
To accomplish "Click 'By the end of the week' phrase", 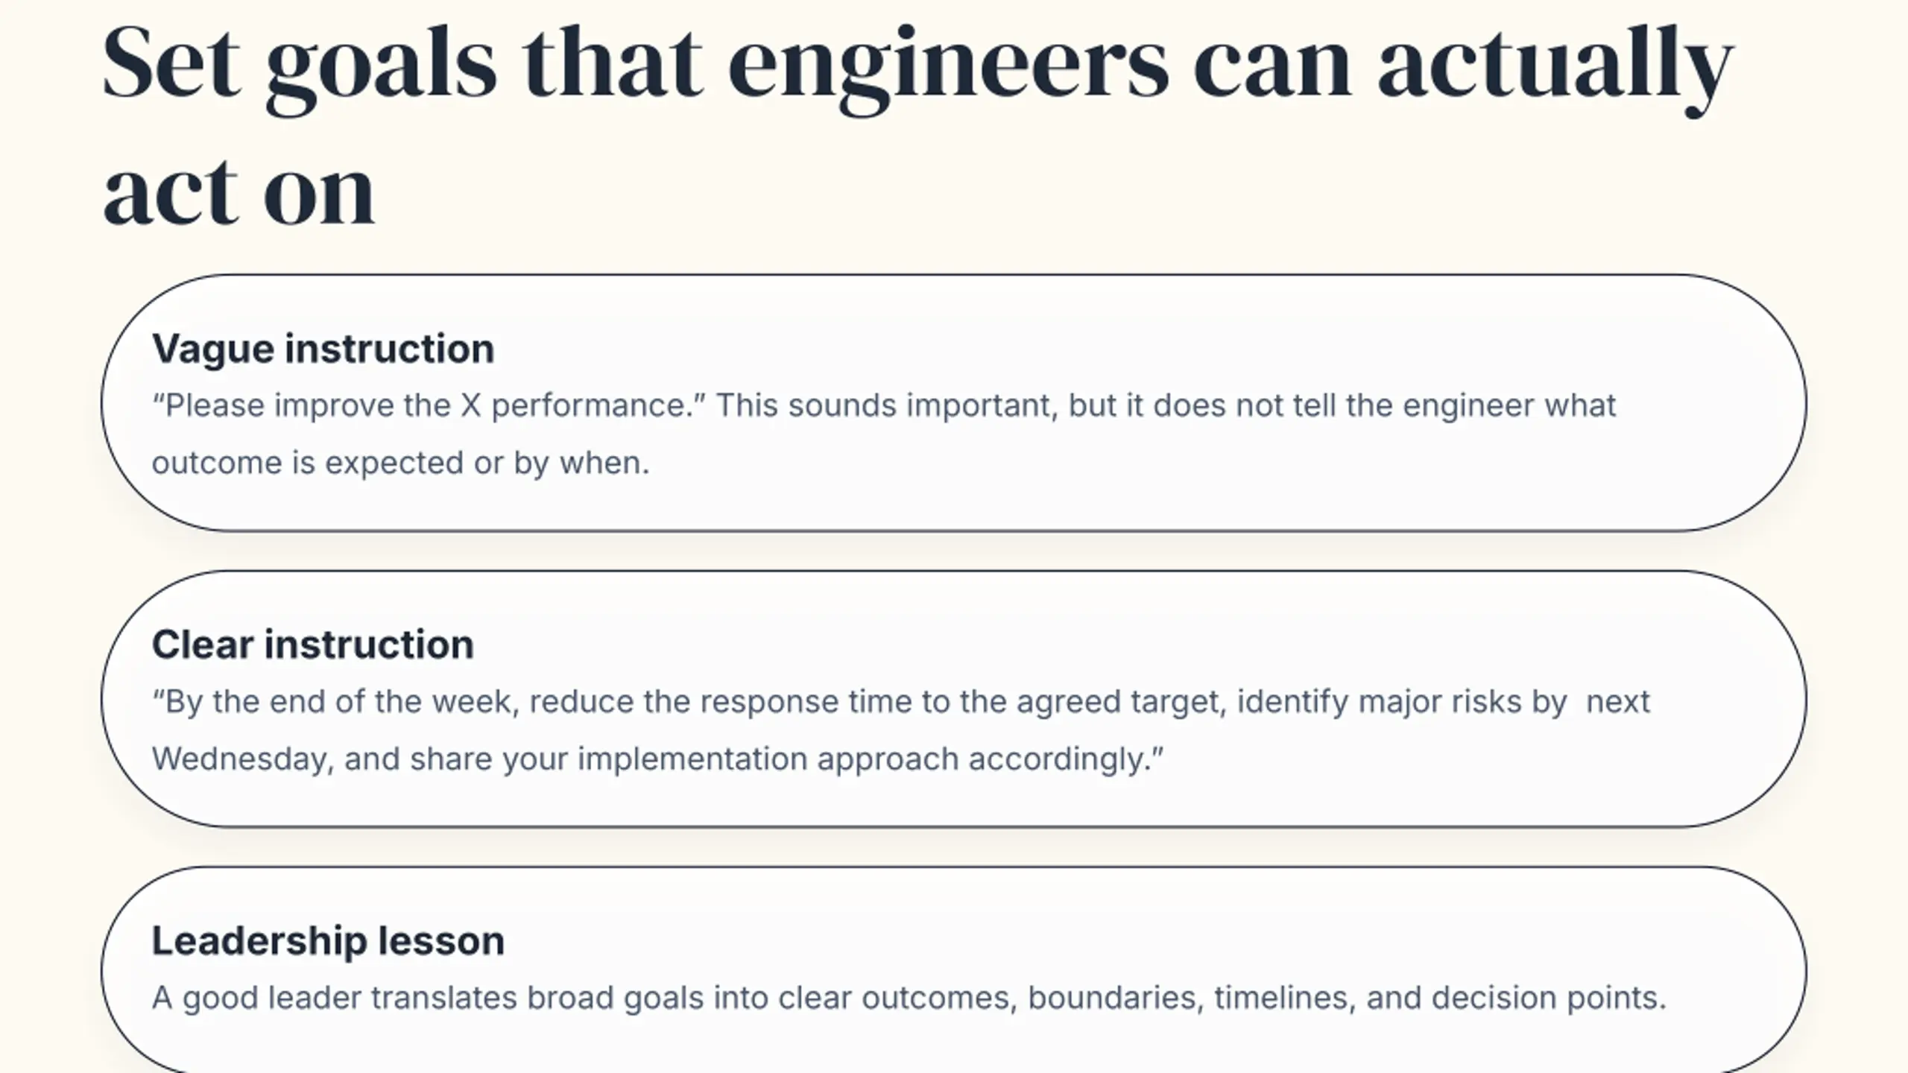I will [x=332, y=702].
